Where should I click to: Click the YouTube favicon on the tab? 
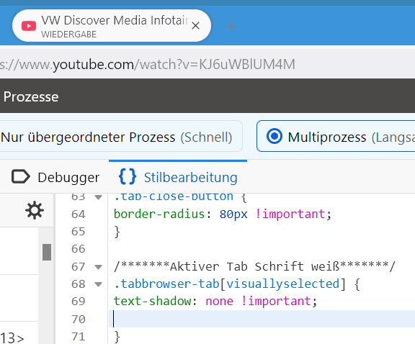coord(29,26)
